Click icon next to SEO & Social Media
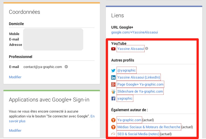This screenshot has width=206, height=139. point(113,134)
